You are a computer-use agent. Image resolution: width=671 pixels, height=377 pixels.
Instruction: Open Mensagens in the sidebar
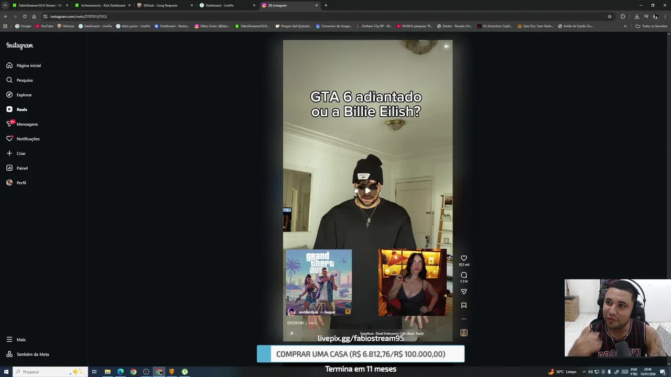(22, 124)
